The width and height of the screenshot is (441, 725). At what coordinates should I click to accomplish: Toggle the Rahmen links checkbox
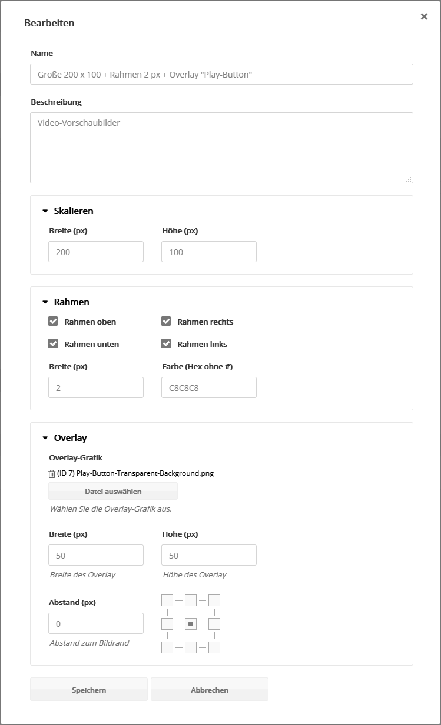point(166,344)
